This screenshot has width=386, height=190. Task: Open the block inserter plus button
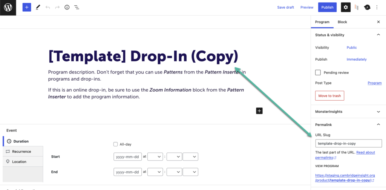(x=26, y=7)
